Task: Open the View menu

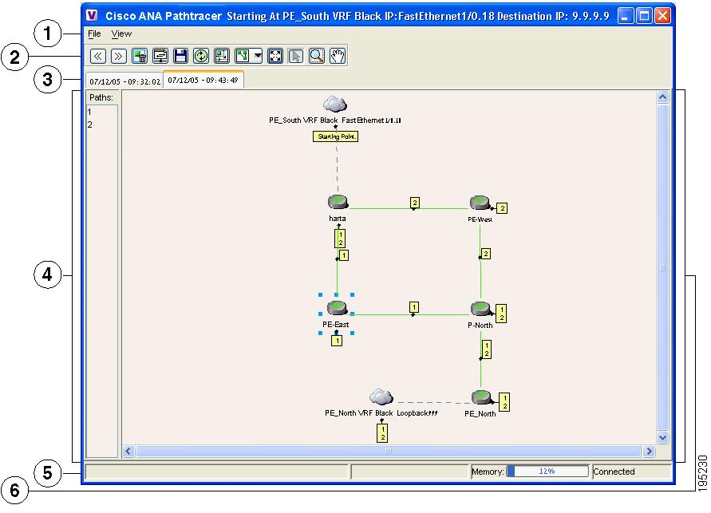Action: (x=121, y=34)
